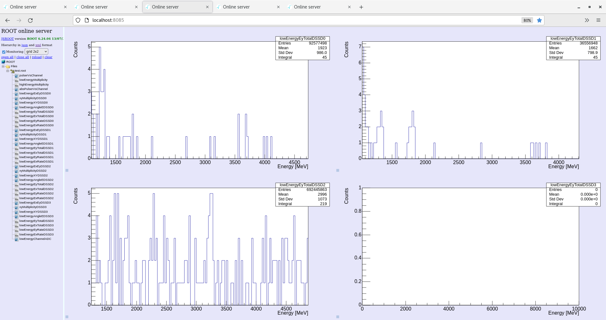This screenshot has height=320, width=606.
Task: Collapse the Files tree node
Action: click(x=3, y=66)
